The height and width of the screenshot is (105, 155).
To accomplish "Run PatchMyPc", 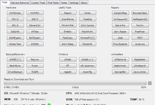I will [x=88, y=32].
